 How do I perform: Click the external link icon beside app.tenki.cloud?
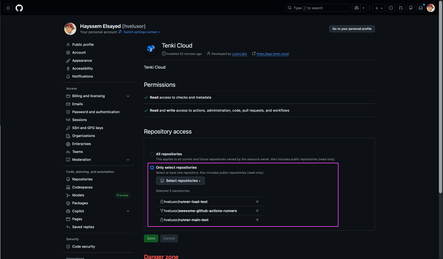(x=254, y=54)
